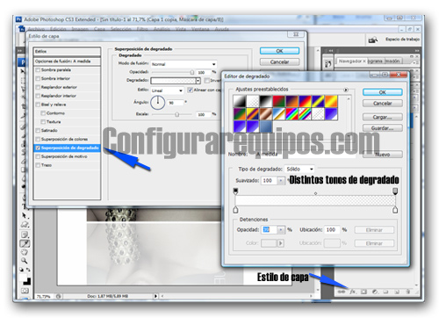Open the Filtro menu
The height and width of the screenshot is (318, 439).
point(142,29)
